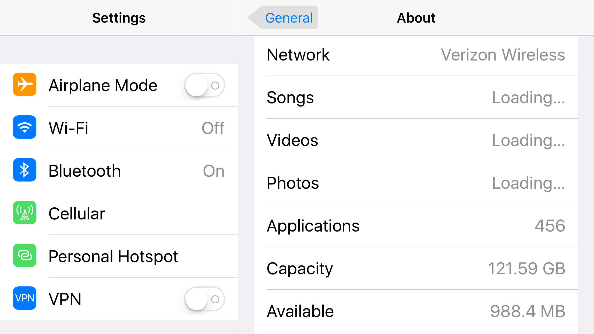
Task: Tap the Videos row
Action: pos(417,140)
